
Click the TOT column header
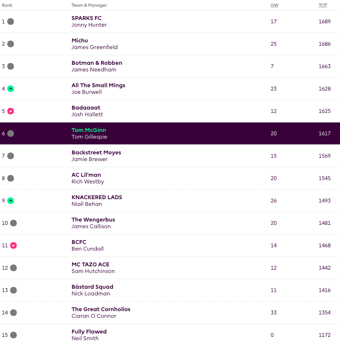pyautogui.click(x=323, y=5)
